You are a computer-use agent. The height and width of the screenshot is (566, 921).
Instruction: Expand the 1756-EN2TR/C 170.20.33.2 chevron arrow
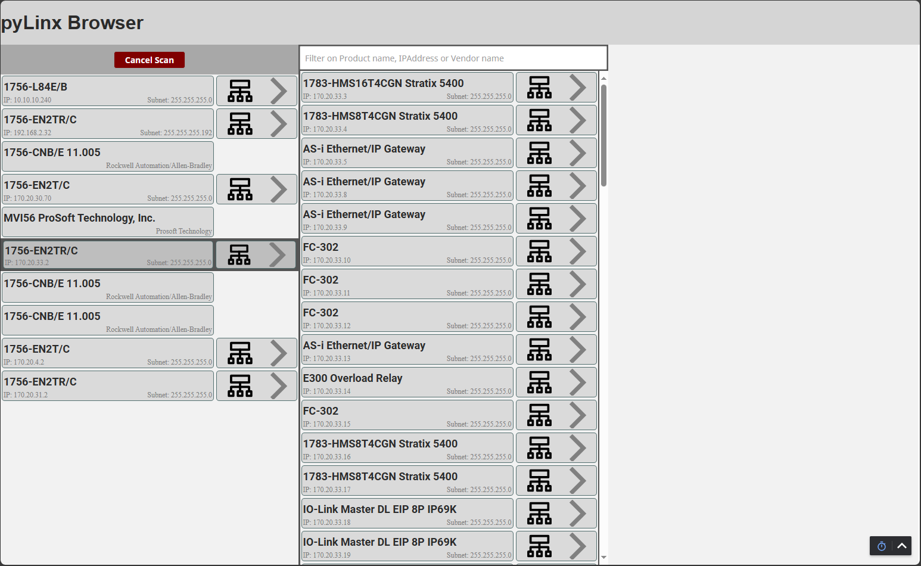[x=278, y=255]
